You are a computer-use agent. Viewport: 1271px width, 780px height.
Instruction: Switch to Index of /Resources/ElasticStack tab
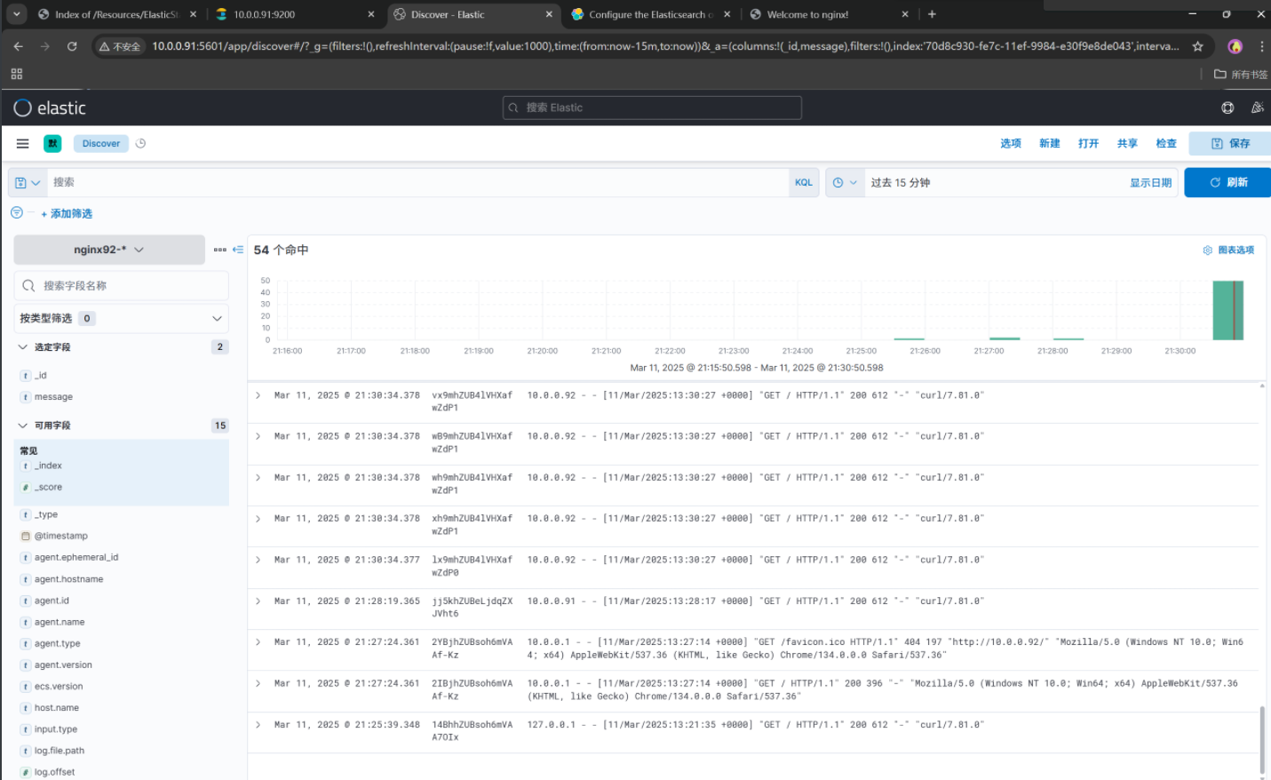pos(116,14)
